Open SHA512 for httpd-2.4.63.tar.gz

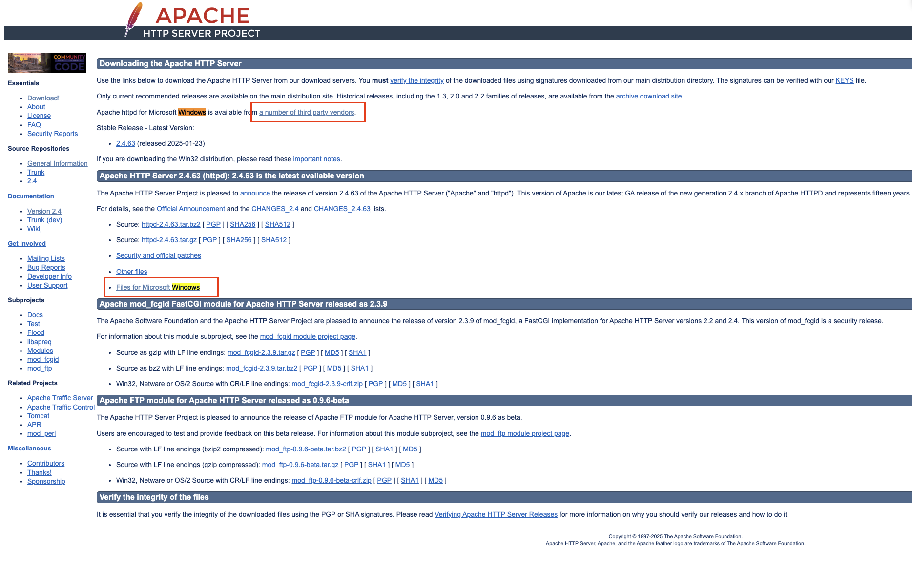pyautogui.click(x=274, y=240)
